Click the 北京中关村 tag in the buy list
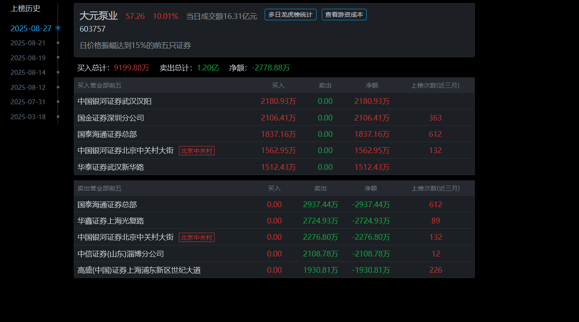This screenshot has width=579, height=322. (197, 151)
